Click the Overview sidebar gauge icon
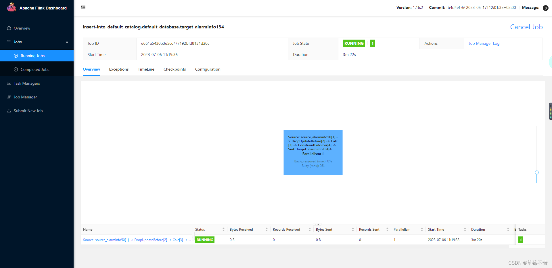The width and height of the screenshot is (552, 268). [x=9, y=28]
